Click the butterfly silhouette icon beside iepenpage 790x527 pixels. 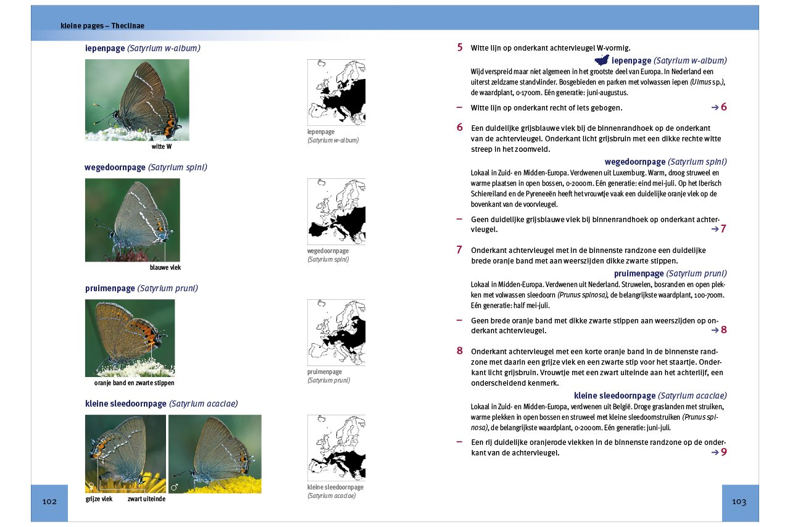point(601,60)
